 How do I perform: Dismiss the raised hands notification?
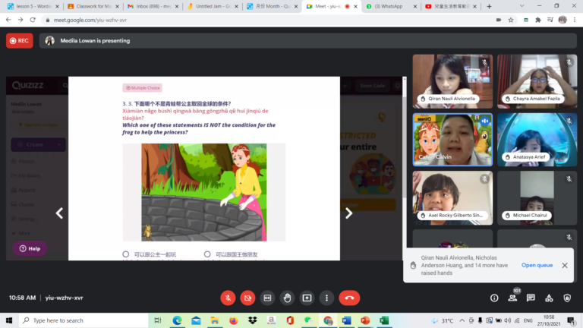point(565,265)
